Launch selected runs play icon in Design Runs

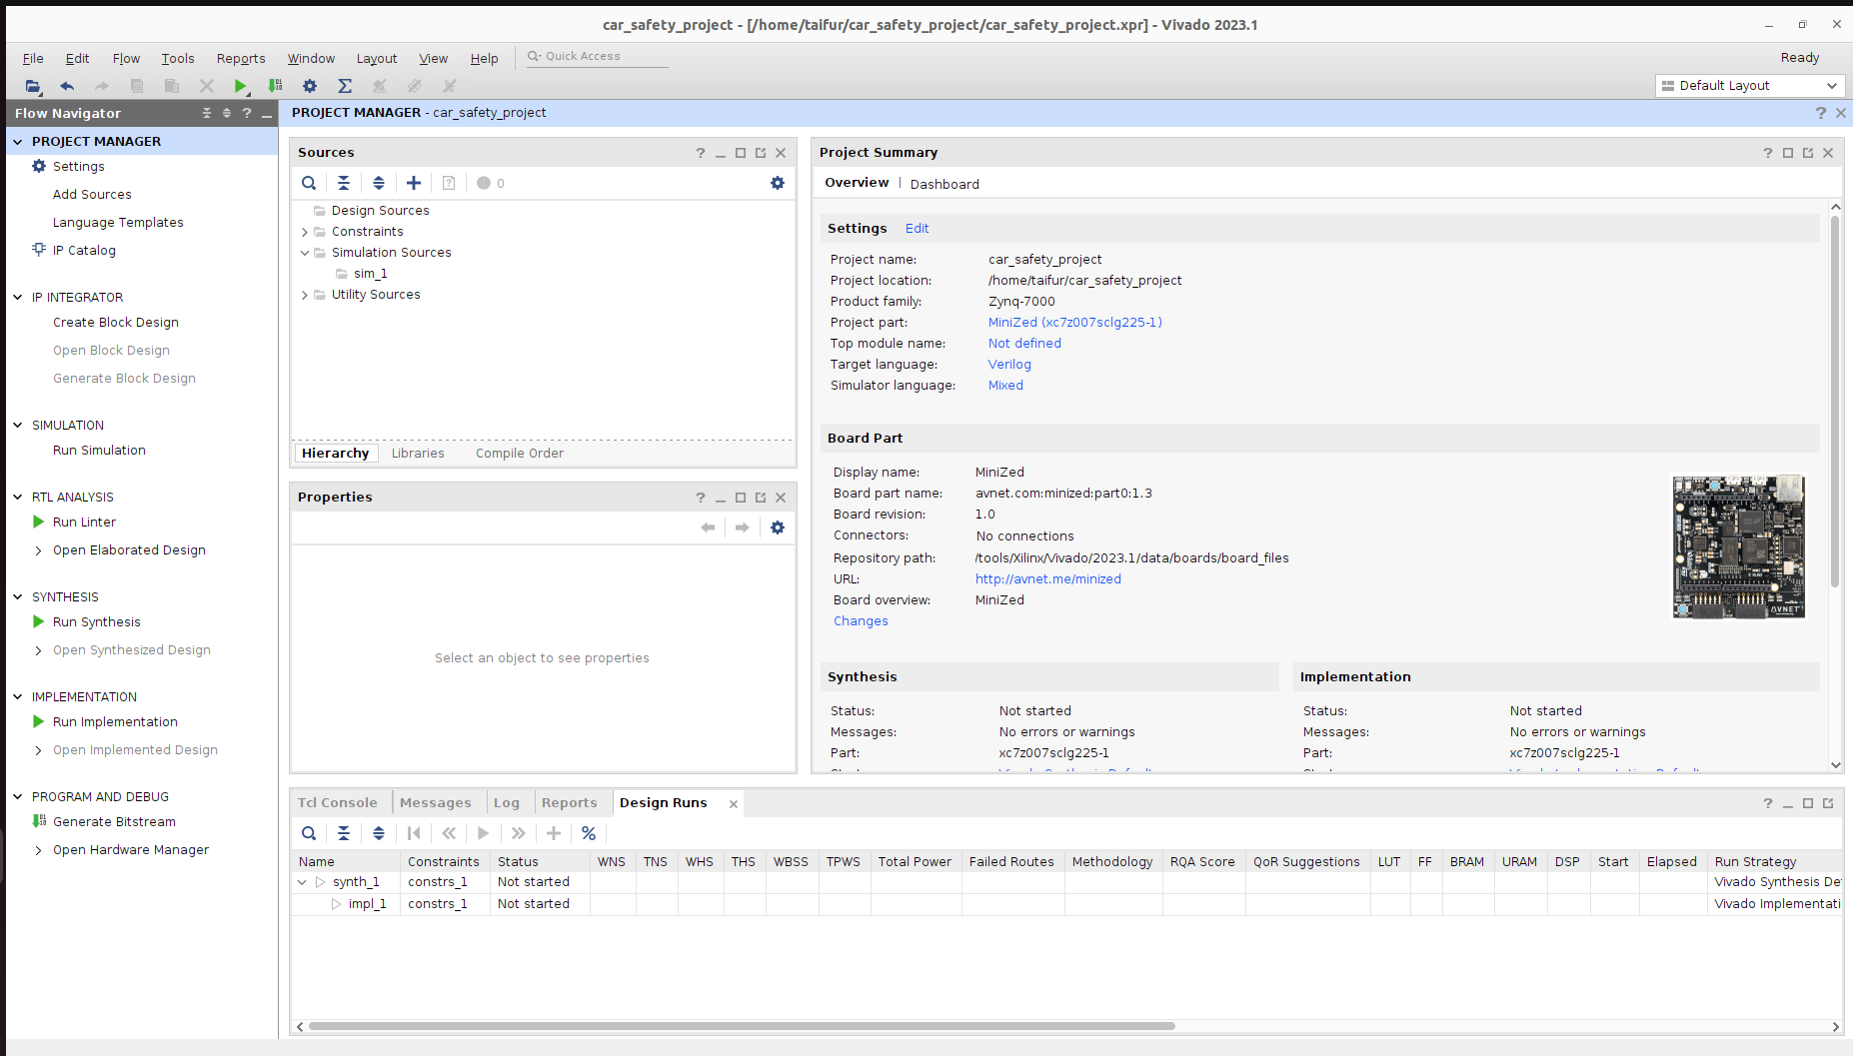[x=484, y=833]
